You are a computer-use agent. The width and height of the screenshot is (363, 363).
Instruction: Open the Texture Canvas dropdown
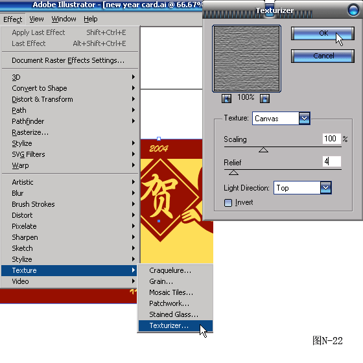pyautogui.click(x=305, y=119)
